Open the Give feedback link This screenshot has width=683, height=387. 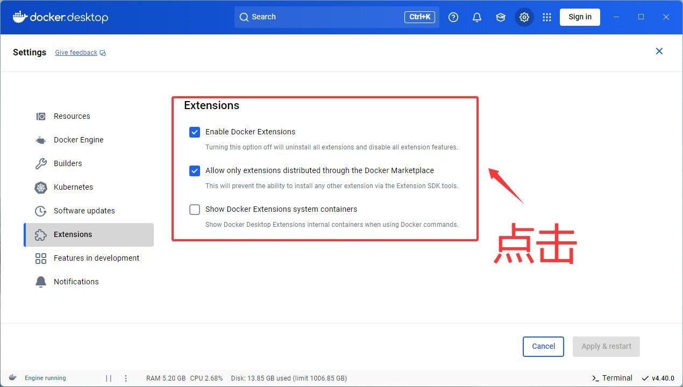[76, 53]
